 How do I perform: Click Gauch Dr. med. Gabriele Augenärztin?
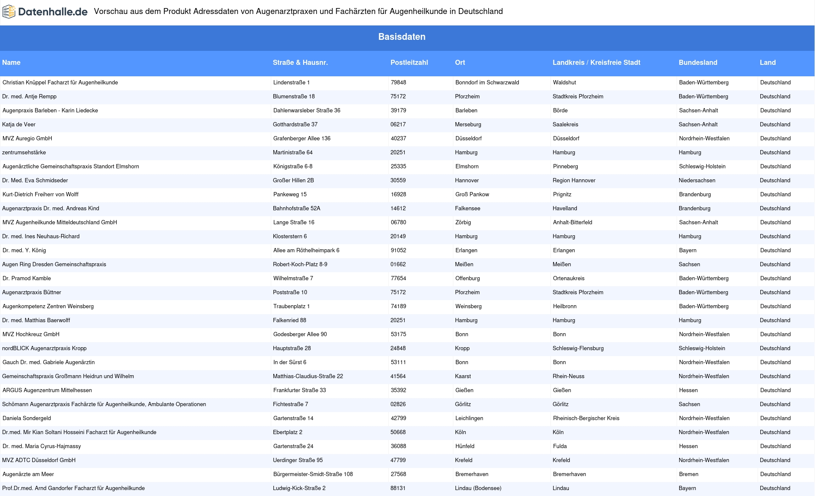(x=48, y=362)
